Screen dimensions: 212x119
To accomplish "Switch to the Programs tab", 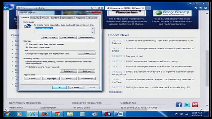I will tap(80, 18).
